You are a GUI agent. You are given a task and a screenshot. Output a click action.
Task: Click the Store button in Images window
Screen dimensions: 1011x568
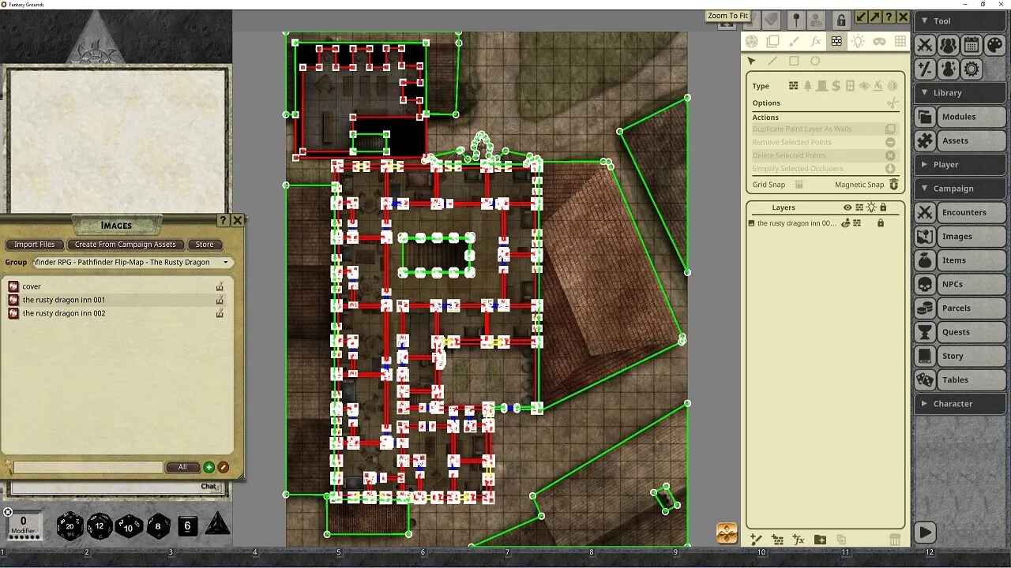[x=205, y=245]
